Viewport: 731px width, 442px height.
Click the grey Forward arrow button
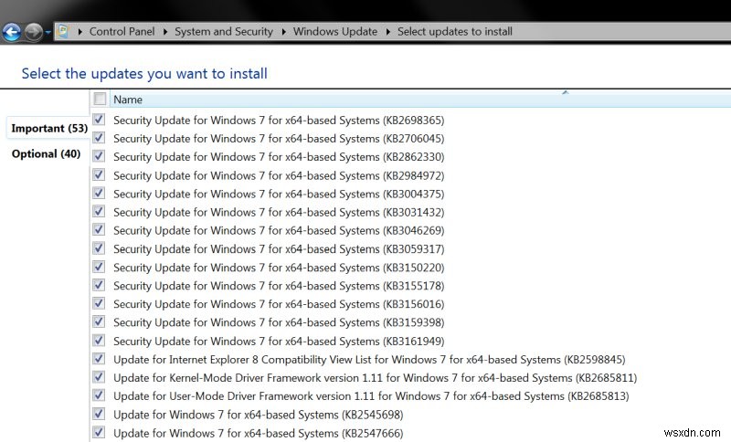pos(33,32)
